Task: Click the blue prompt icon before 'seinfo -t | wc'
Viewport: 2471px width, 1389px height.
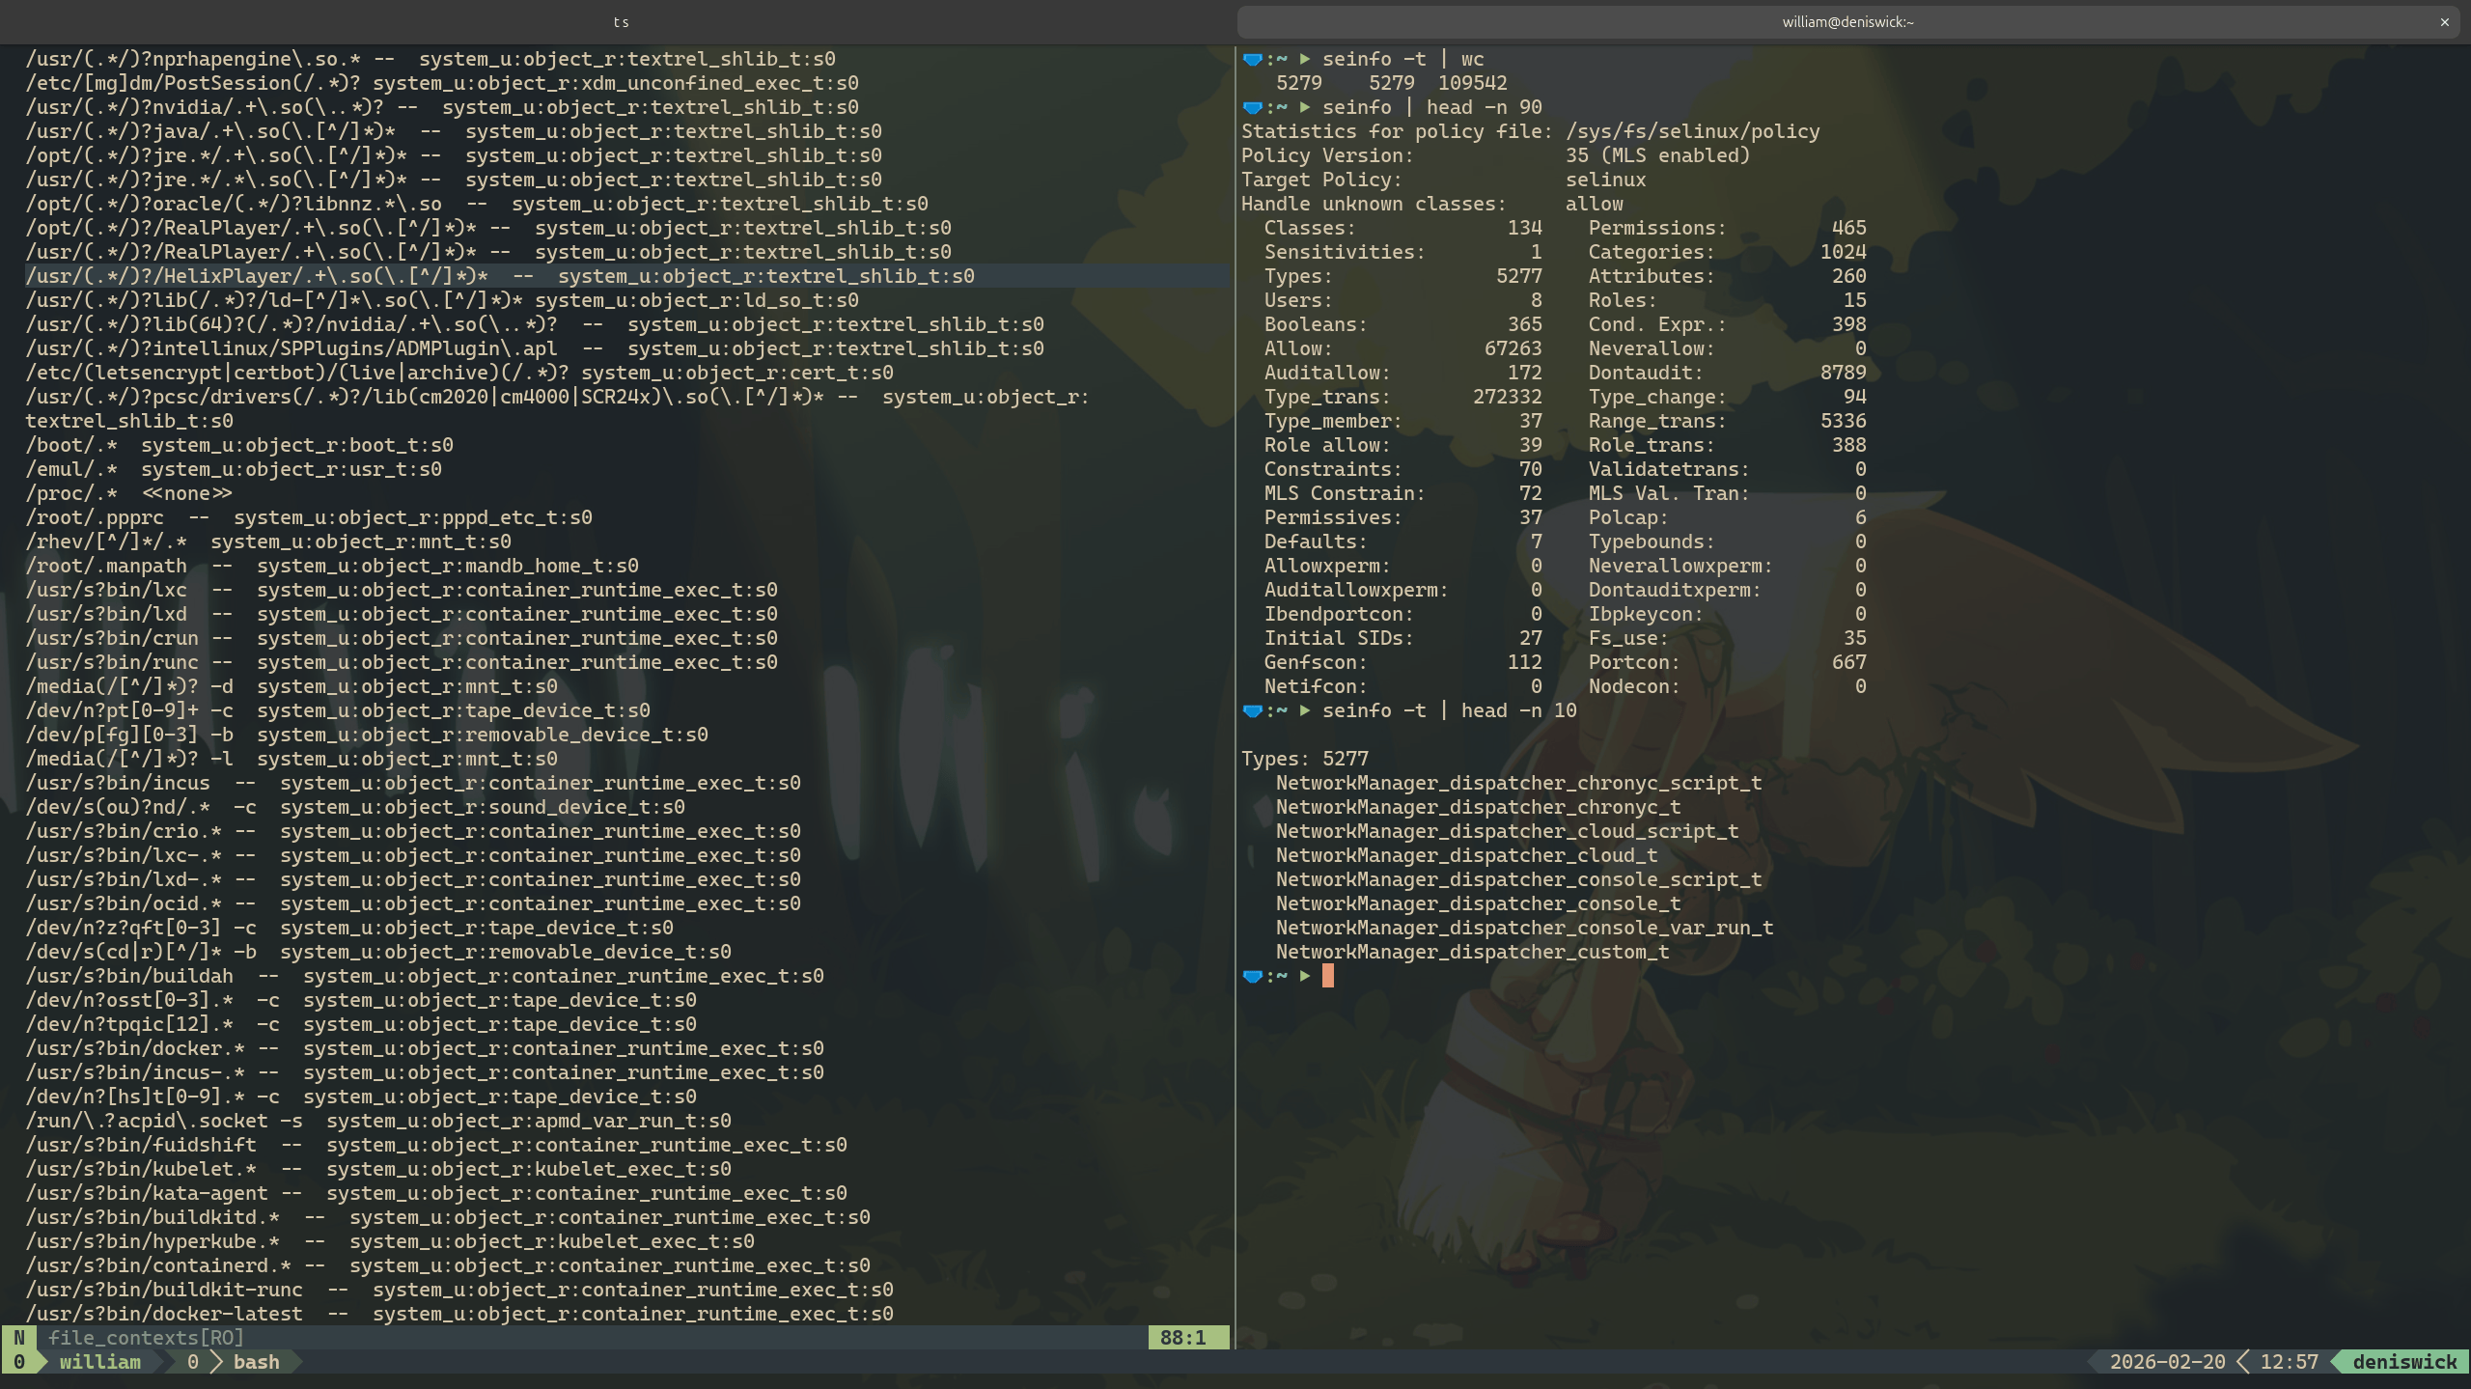Action: pyautogui.click(x=1252, y=60)
